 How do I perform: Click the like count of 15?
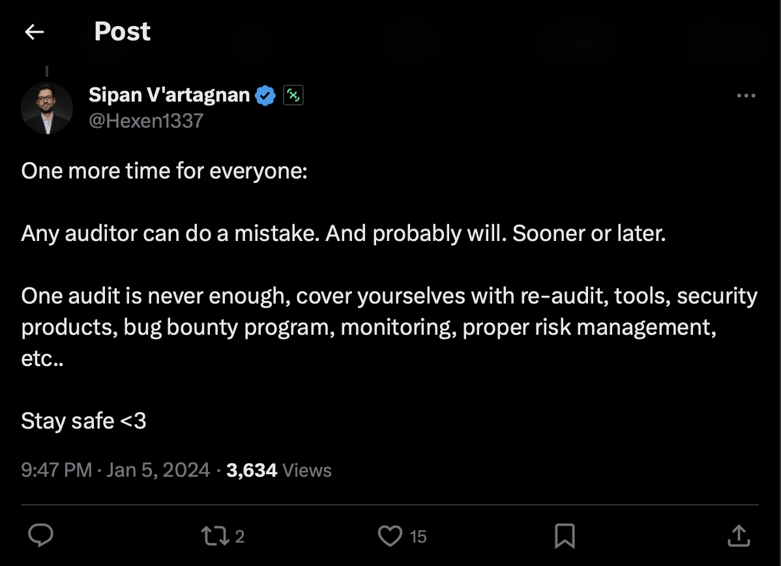click(x=418, y=537)
